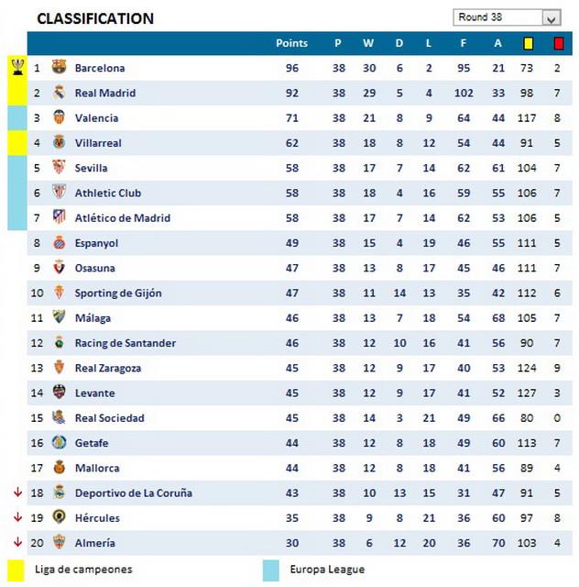Open the Round 38 dropdown arrow

click(551, 18)
